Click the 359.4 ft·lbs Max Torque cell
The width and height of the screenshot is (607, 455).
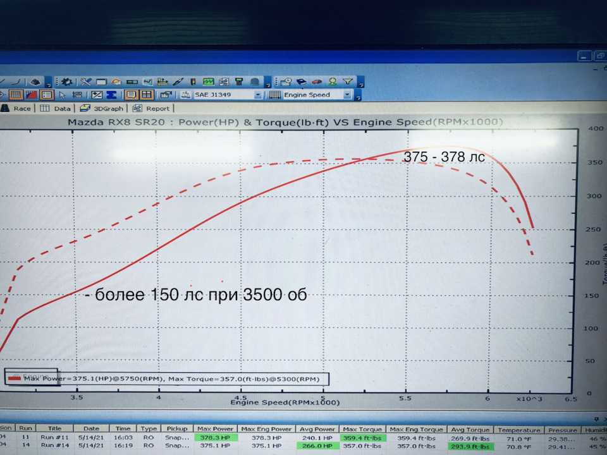pyautogui.click(x=362, y=438)
